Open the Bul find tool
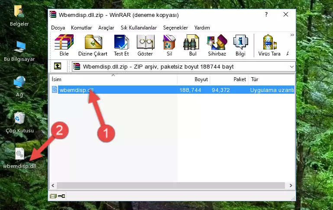The height and width of the screenshot is (210, 333). (x=193, y=45)
